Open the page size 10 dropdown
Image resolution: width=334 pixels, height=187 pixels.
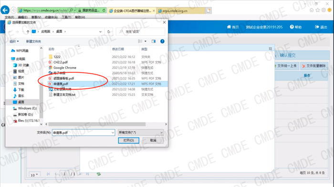pyautogui.click(x=34, y=175)
